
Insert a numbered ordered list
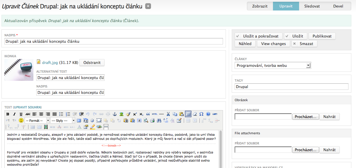[x=68, y=114]
